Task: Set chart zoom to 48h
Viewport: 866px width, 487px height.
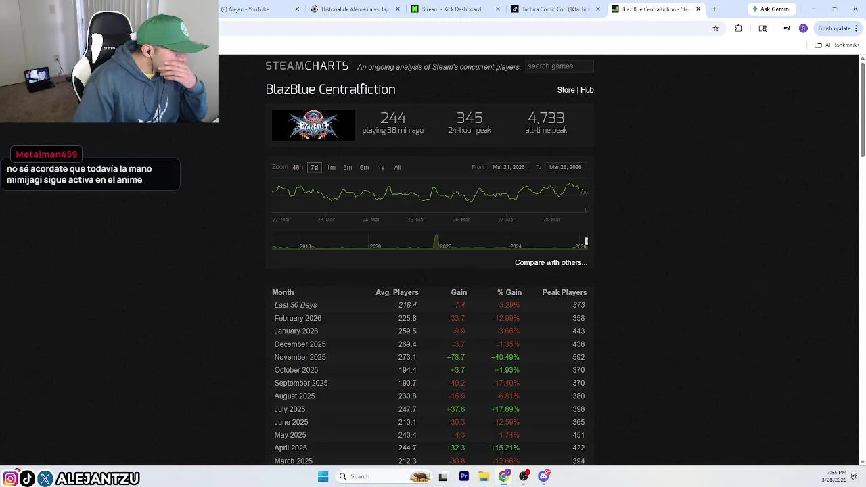Action: [x=298, y=167]
